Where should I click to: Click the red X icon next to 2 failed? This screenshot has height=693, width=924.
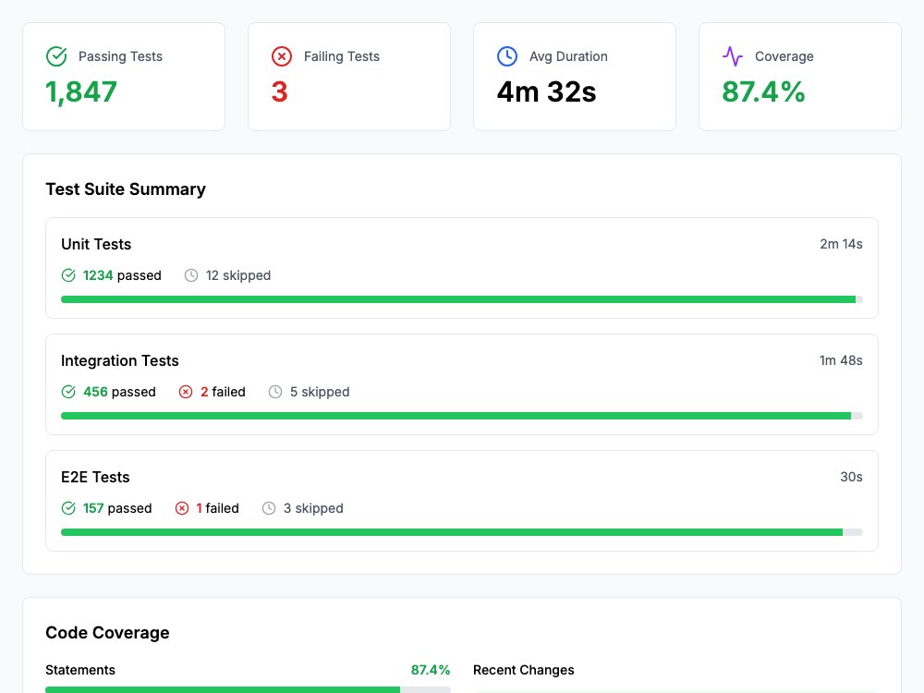(186, 392)
